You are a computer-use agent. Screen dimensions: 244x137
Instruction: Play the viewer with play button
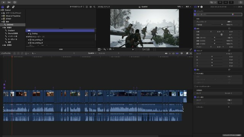(x=133, y=49)
